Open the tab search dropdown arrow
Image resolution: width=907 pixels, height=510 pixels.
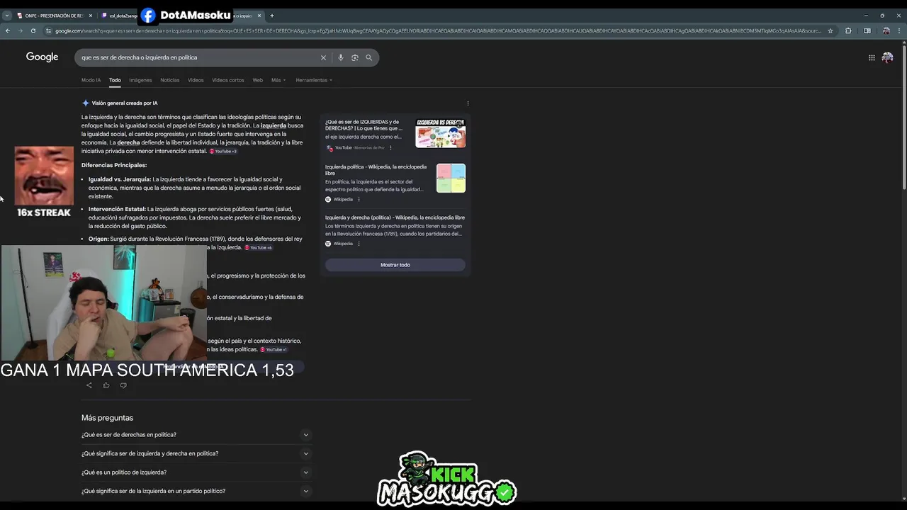click(6, 16)
